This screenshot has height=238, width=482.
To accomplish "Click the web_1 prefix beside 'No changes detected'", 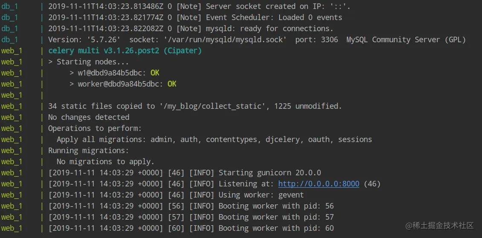I will [x=12, y=117].
